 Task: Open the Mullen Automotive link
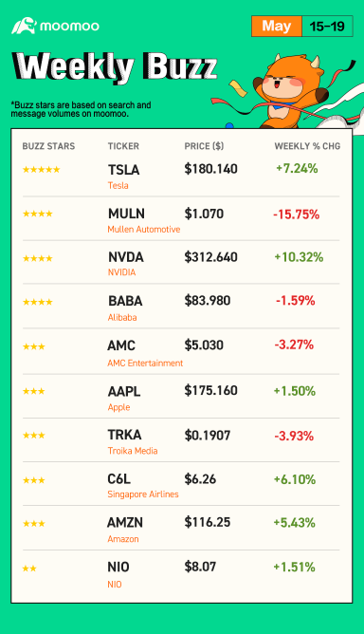[x=144, y=230]
